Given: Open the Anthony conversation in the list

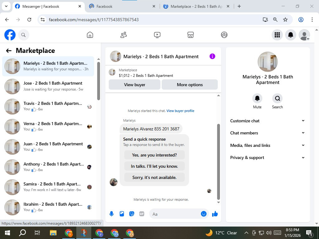Looking at the screenshot, I should point(48,167).
